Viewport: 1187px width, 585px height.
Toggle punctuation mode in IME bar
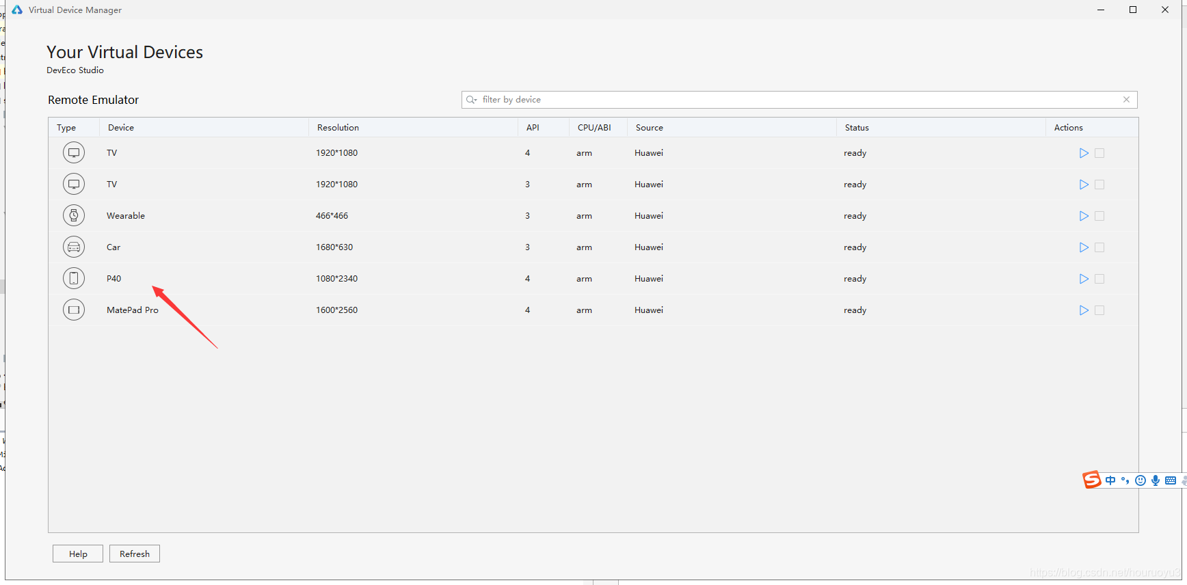coord(1125,480)
